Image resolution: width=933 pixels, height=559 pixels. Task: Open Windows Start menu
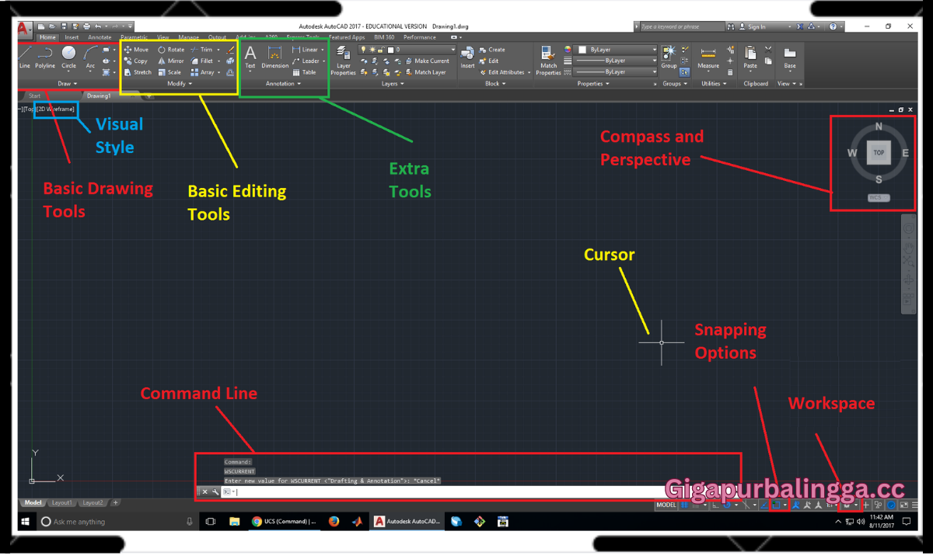click(x=25, y=522)
